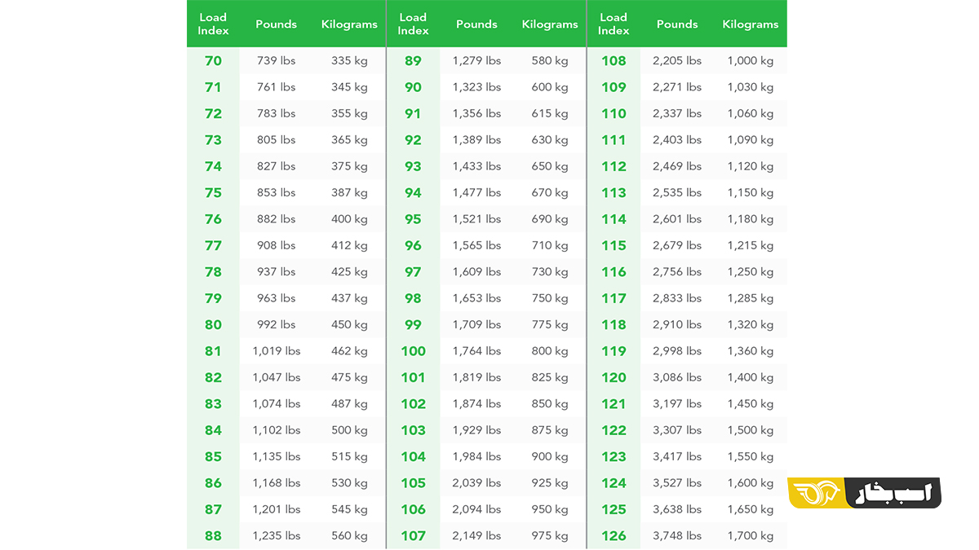Select load index 100 cell
The height and width of the screenshot is (550, 979).
413,351
